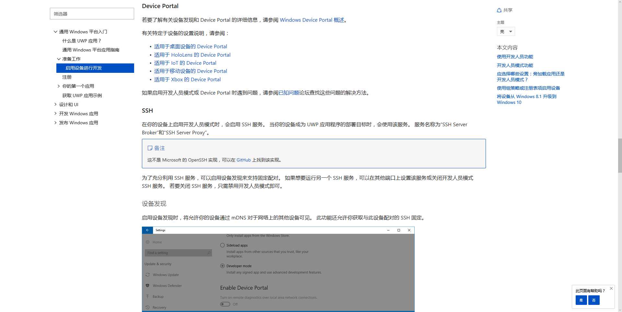The image size is (622, 312).
Task: Click Recovery in the Settings screenshot
Action: click(x=159, y=307)
